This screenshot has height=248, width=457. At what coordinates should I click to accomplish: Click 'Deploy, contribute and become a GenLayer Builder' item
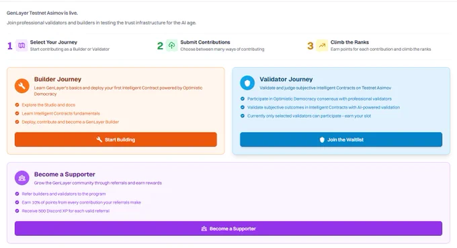pyautogui.click(x=71, y=122)
